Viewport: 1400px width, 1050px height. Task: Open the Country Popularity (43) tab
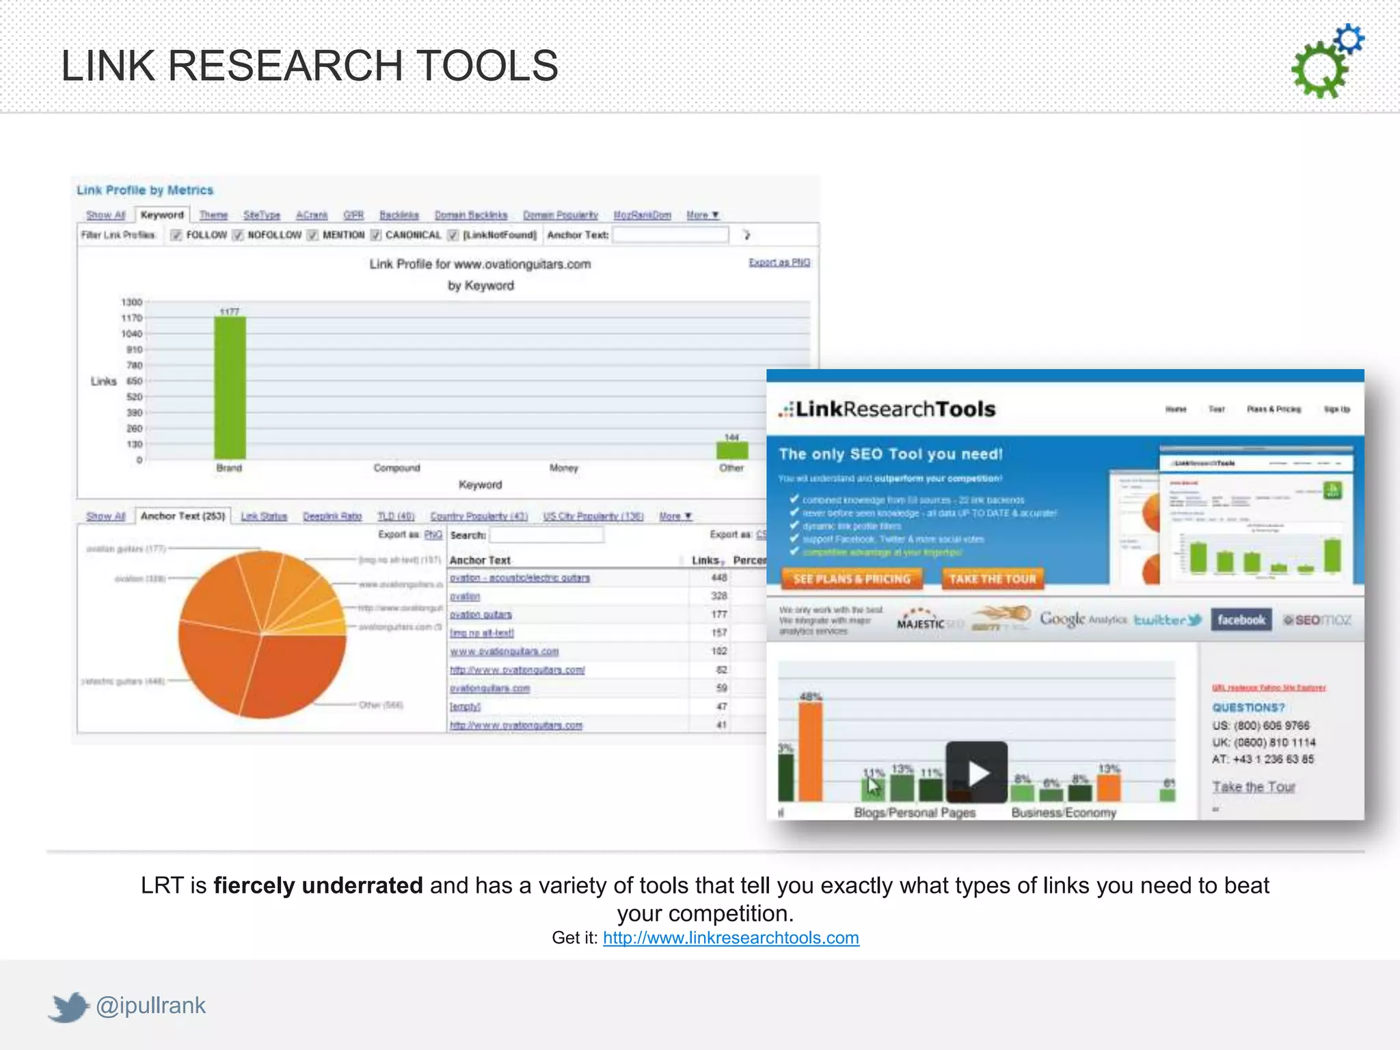pos(479,516)
